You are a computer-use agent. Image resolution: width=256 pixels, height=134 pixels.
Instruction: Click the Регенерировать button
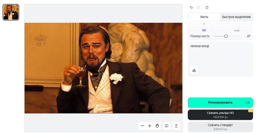tap(220, 103)
